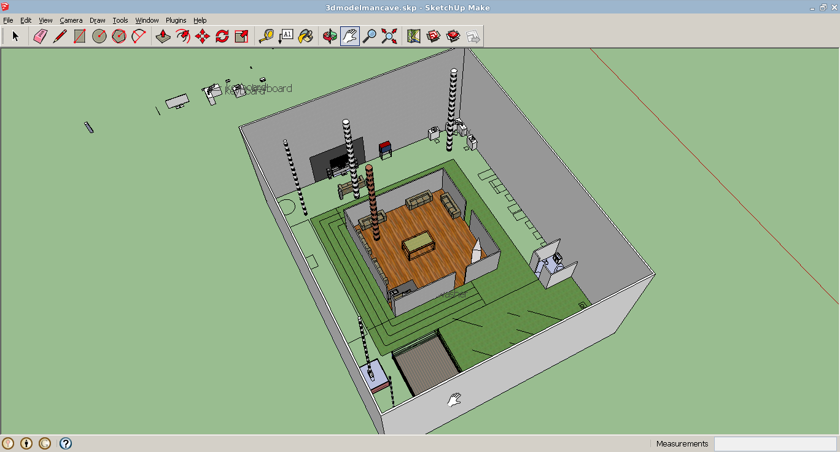840x452 pixels.
Task: Open the Tools menu
Action: (120, 20)
